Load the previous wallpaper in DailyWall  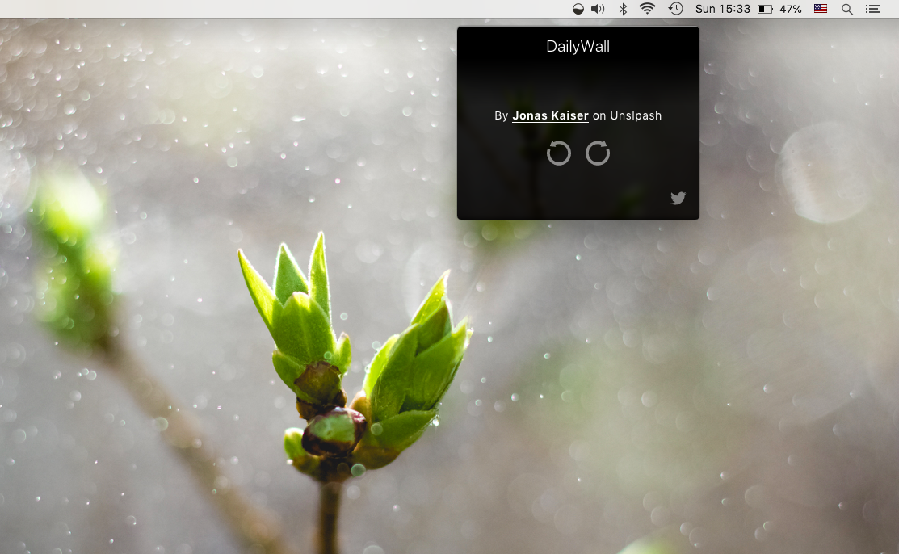559,153
